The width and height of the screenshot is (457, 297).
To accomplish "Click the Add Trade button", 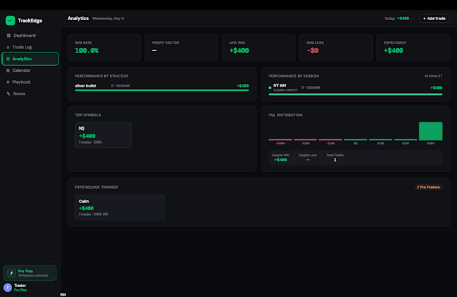I will tap(434, 18).
